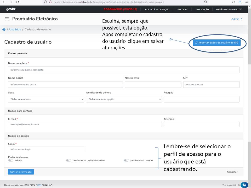Click the Nome completo input field
The width and height of the screenshot is (251, 188).
(124, 70)
